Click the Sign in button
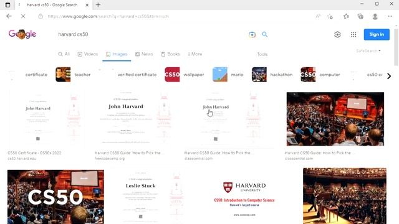 (377, 34)
